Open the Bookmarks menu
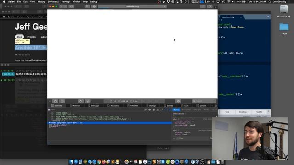Viewport: 294px width, 165px height. (x=53, y=2)
